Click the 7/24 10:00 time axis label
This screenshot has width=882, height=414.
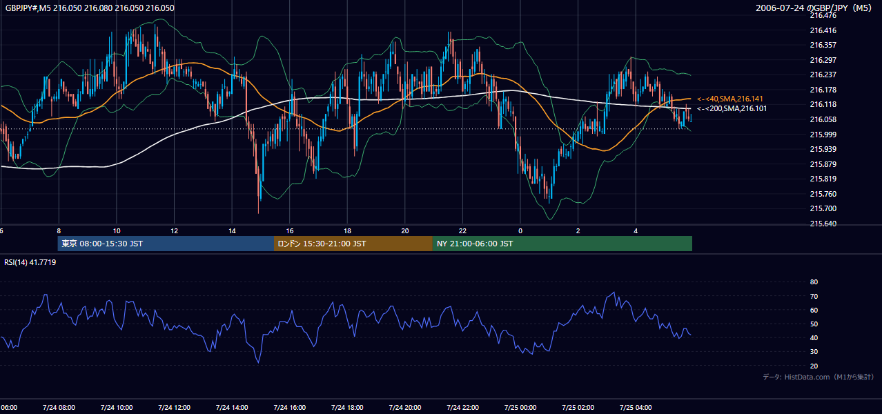(x=116, y=408)
